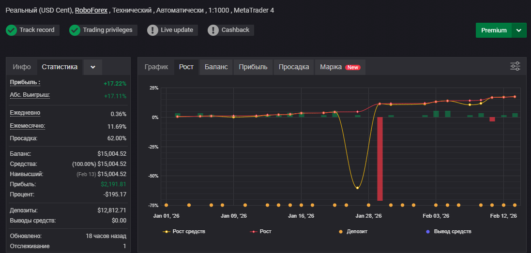Click the Feb 03, '26 axis label
This screenshot has width=531, height=253.
[x=436, y=216]
